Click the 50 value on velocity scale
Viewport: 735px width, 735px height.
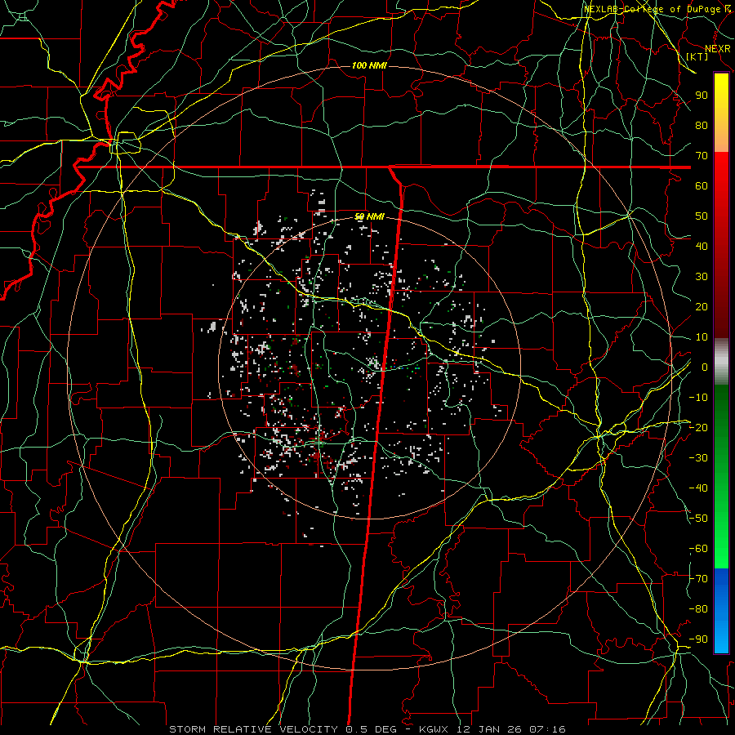702,216
